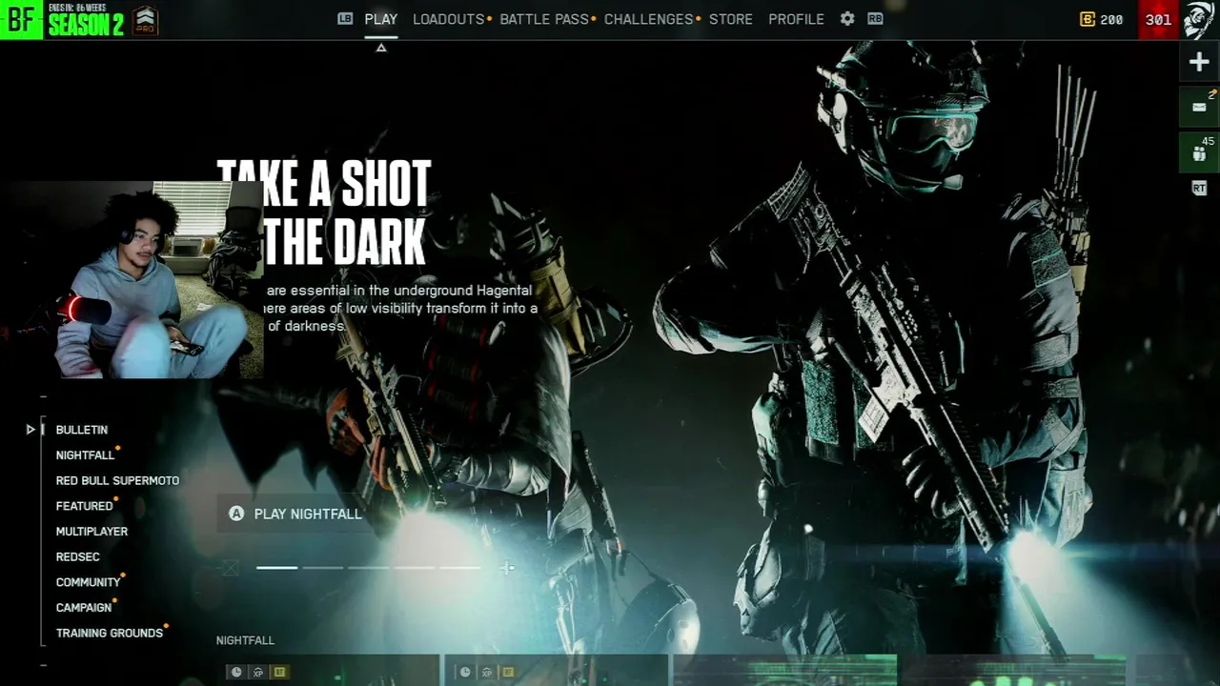1220x686 pixels.
Task: Click the NIGHTFALL section heading above tiles
Action: coord(245,640)
